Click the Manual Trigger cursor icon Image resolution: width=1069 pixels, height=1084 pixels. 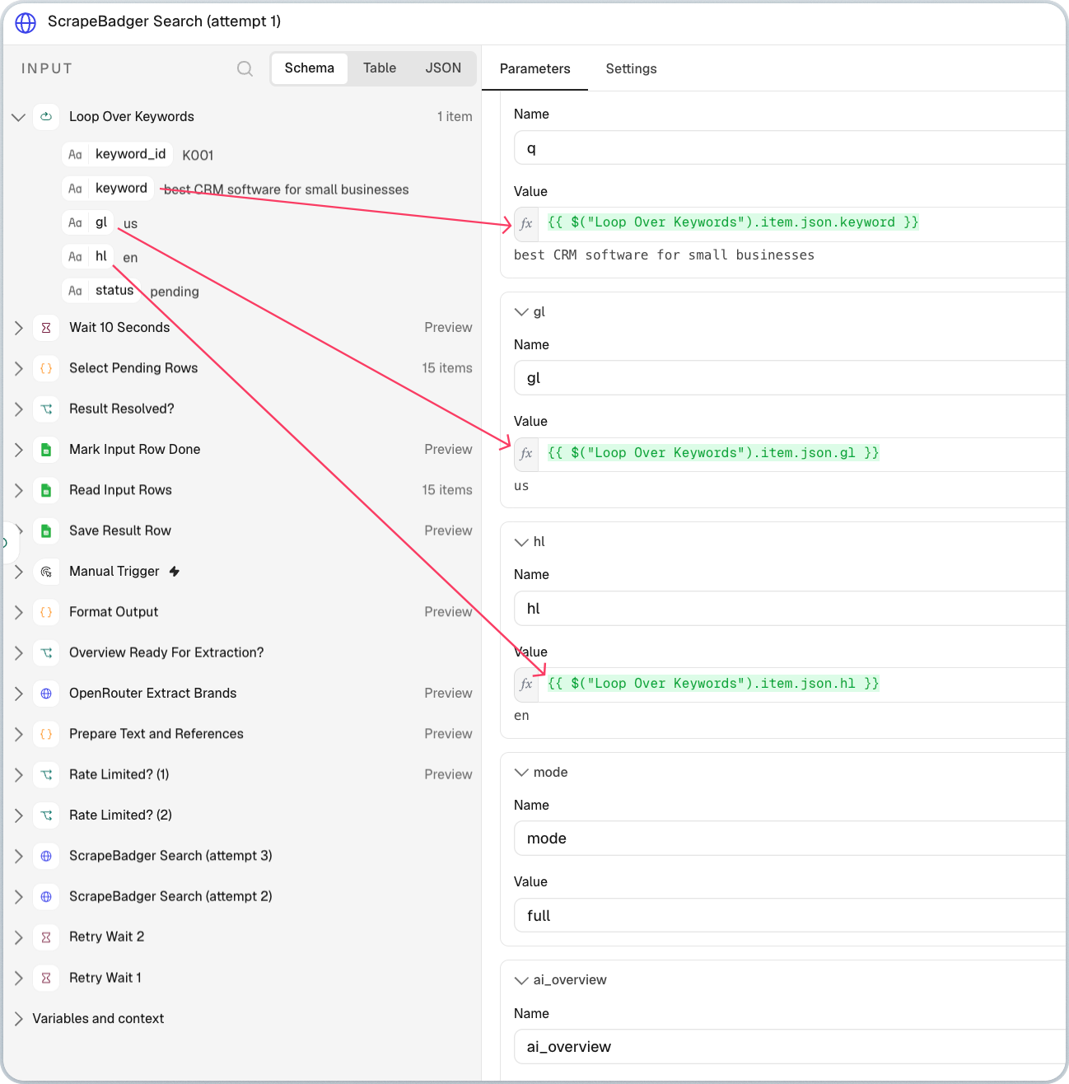(x=46, y=572)
